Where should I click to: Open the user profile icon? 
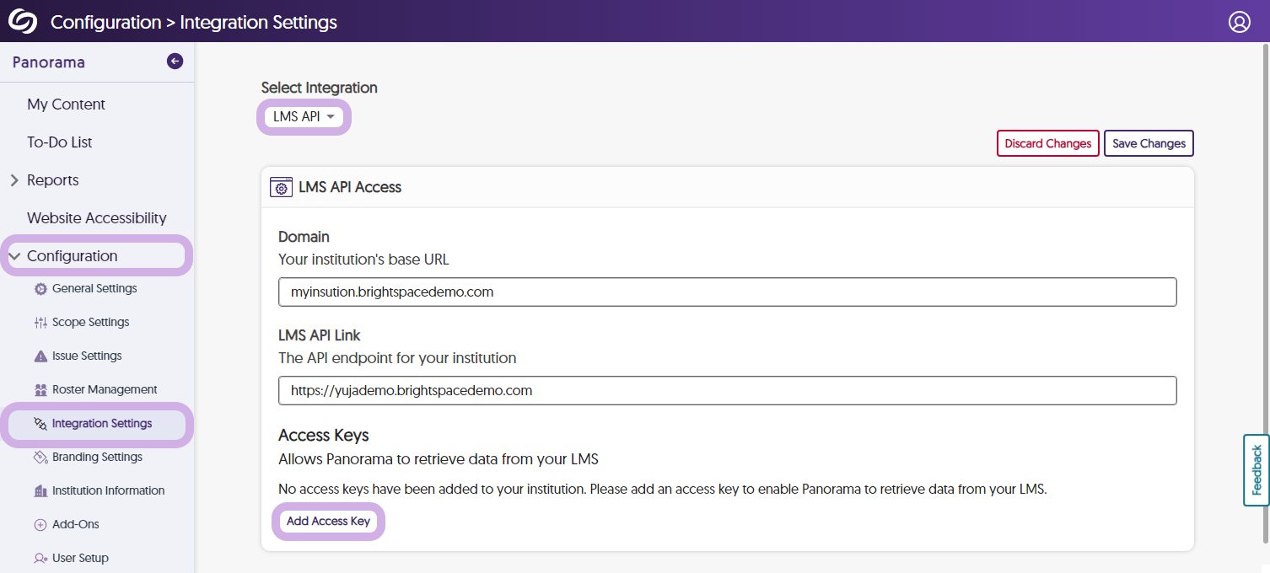click(1239, 22)
